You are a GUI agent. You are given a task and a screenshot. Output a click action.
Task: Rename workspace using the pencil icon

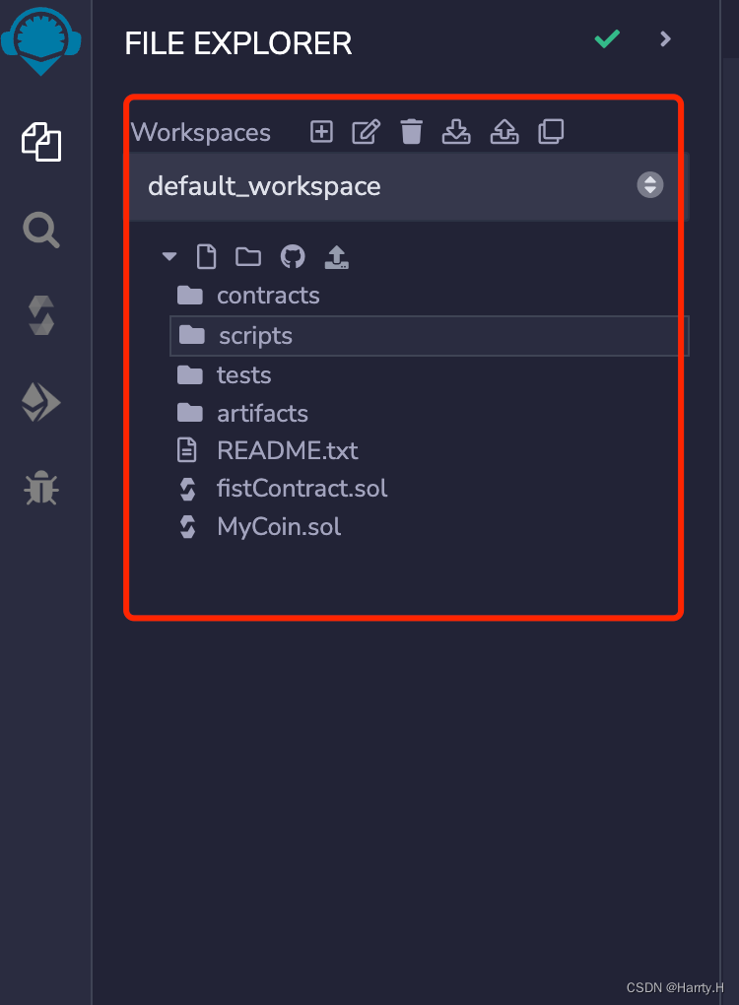(x=366, y=131)
